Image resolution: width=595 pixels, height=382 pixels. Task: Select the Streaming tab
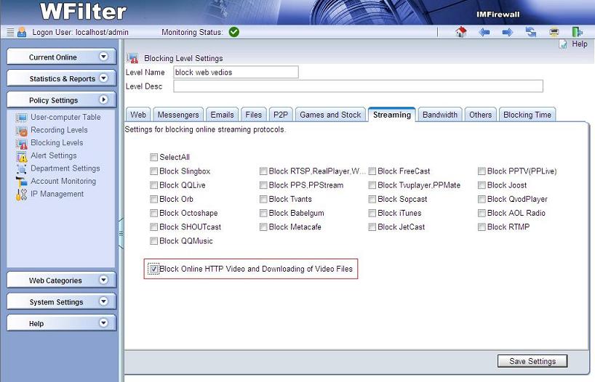(x=392, y=115)
